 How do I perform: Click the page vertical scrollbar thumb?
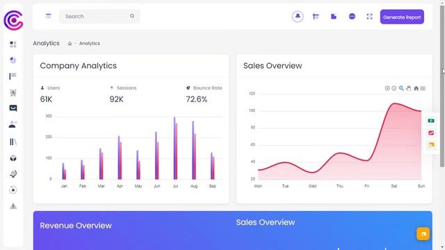(442, 86)
